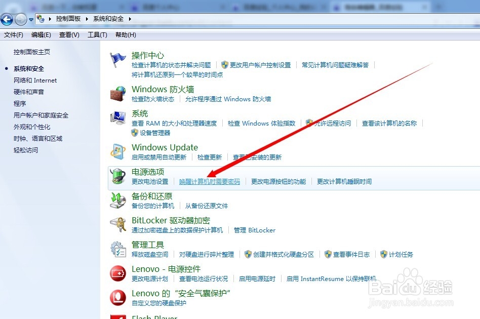Open the 帮助(H) menu

point(126,35)
